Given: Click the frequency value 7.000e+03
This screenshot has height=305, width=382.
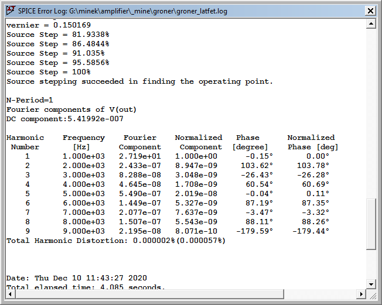Looking at the screenshot, I should click(x=84, y=213).
